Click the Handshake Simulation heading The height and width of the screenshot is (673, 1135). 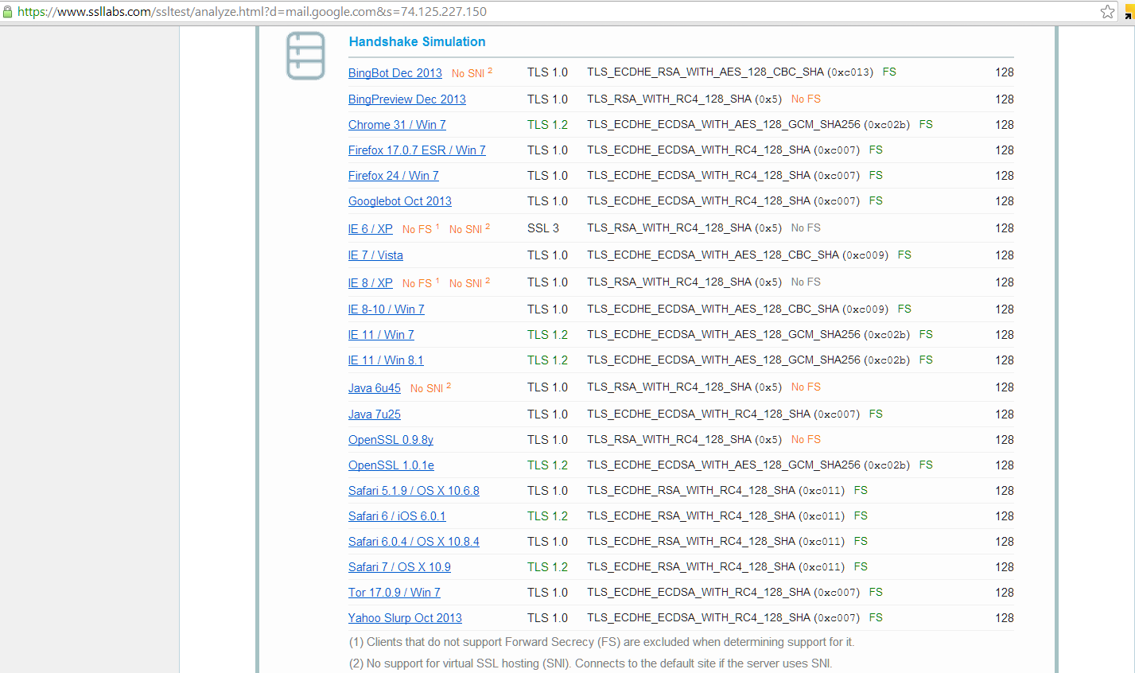[417, 41]
